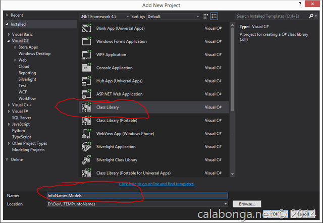Expand the Recent section
Screen dimensions: 323x223
coord(7,15)
